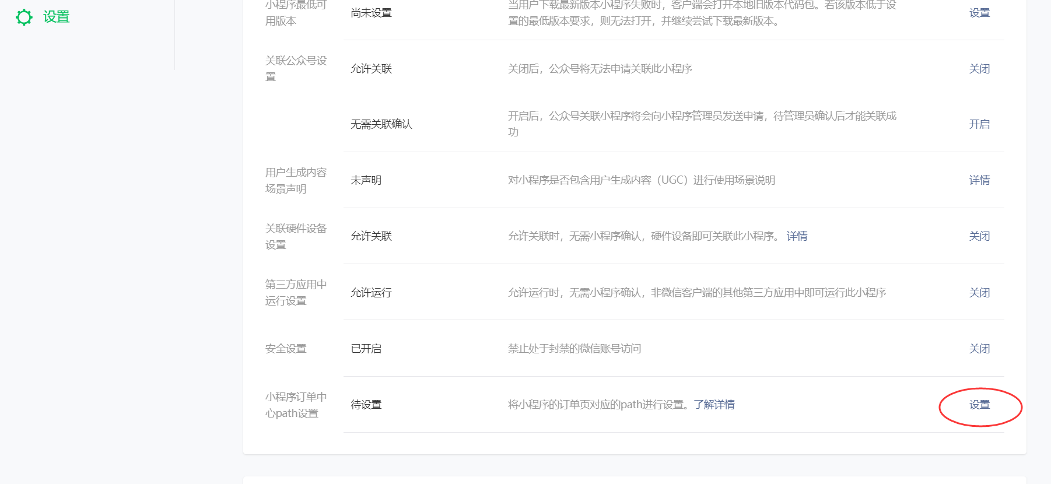Open the 了解详情 link
This screenshot has width=1051, height=484.
pyautogui.click(x=714, y=405)
